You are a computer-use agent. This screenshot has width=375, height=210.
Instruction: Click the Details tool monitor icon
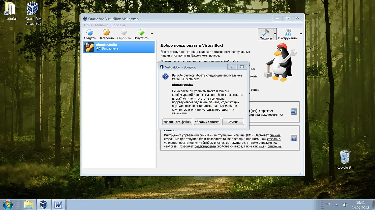click(x=294, y=112)
